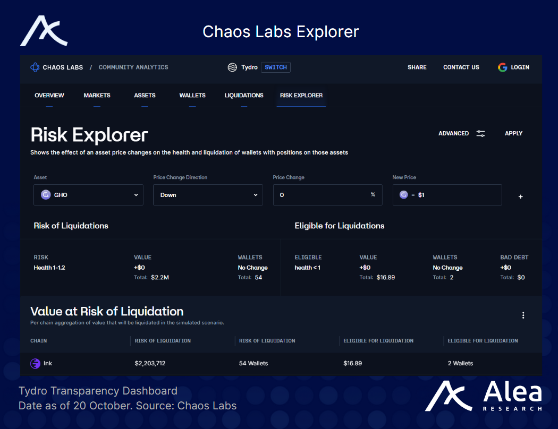Click the GHO token icon in Asset dropdown
This screenshot has width=558, height=429.
click(46, 195)
